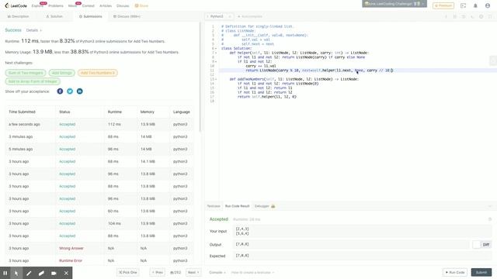
Task: Fold the def helper code block arrow
Action: [217, 53]
